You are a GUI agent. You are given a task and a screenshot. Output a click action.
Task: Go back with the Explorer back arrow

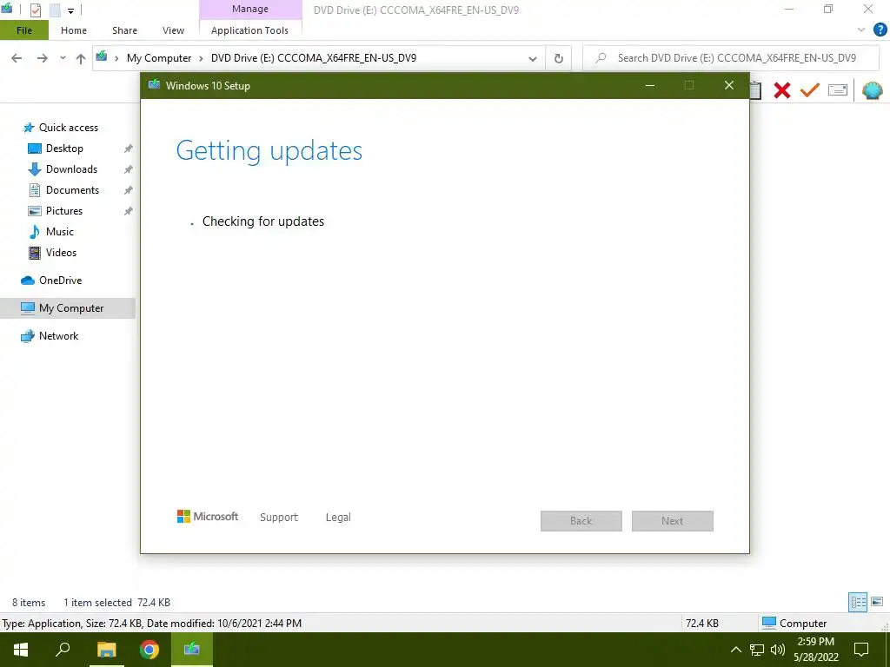17,58
